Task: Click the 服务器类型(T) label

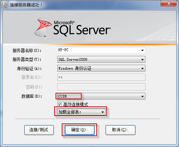Action: pyautogui.click(x=27, y=59)
